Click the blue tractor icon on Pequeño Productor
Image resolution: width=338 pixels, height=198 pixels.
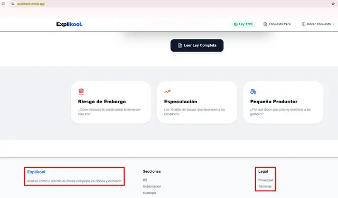pos(253,92)
